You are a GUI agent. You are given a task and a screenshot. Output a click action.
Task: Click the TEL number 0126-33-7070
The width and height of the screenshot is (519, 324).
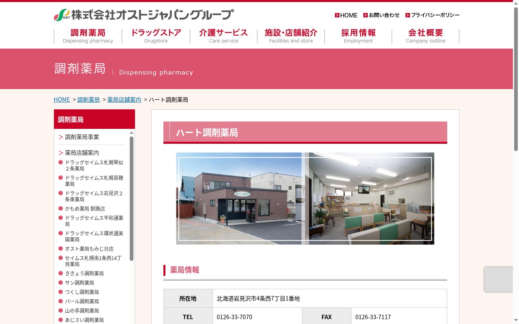coord(234,317)
